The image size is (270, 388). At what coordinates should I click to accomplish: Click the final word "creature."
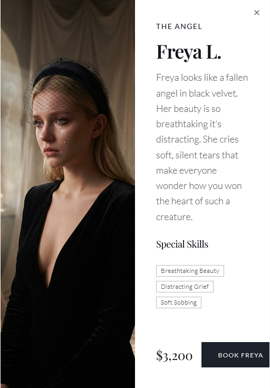[174, 217]
